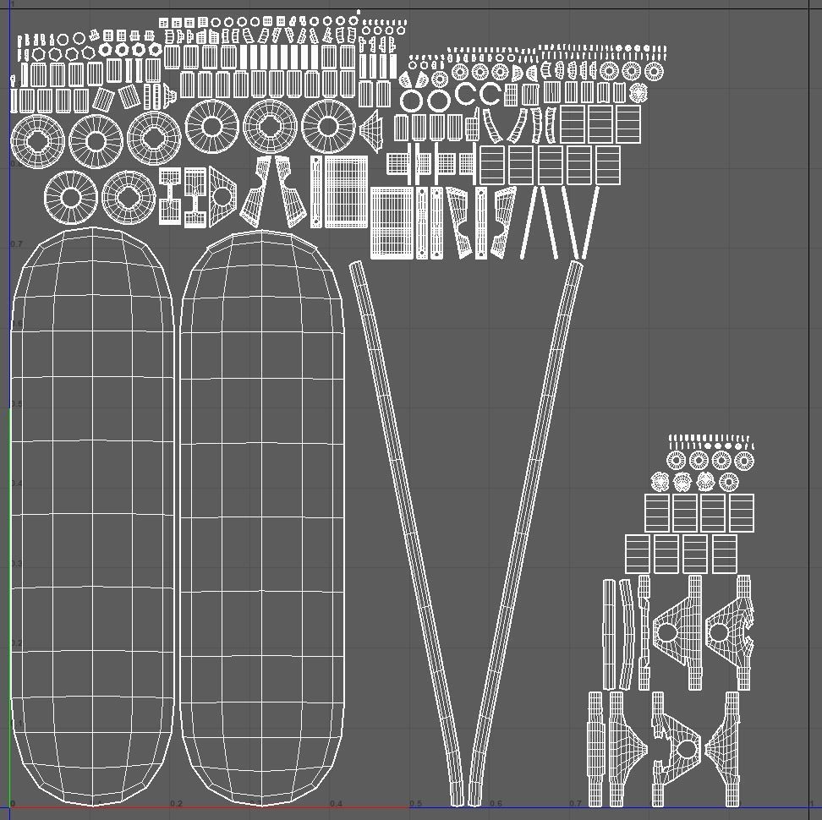Pick the left long diagonal strip UV island
This screenshot has height=820, width=822.
click(x=407, y=533)
